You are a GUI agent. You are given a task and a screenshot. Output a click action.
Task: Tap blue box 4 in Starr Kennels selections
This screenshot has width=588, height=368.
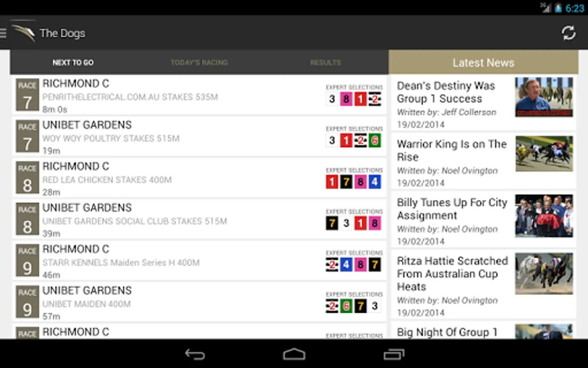[346, 265]
